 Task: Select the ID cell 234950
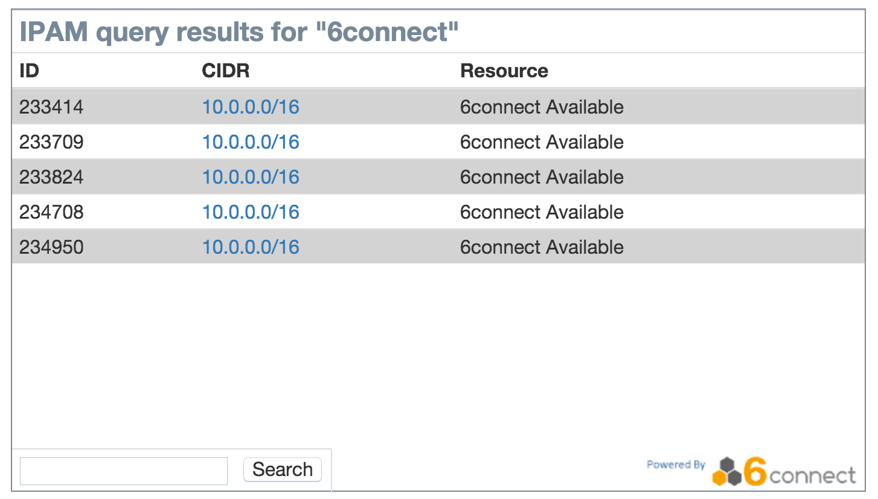click(51, 247)
